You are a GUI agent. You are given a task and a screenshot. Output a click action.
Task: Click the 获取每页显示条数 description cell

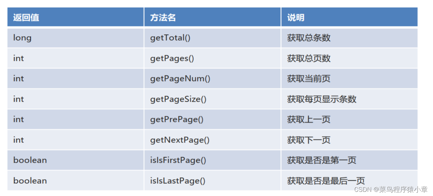349,99
